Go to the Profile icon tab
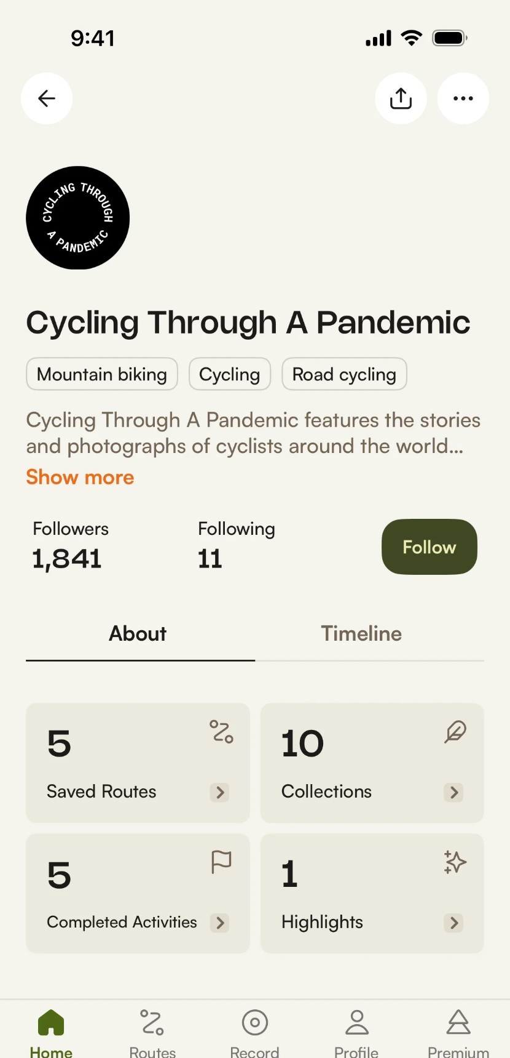Image resolution: width=510 pixels, height=1058 pixels. tap(356, 1023)
